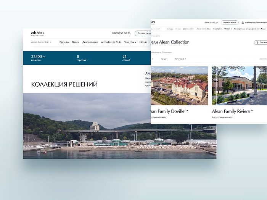Click the Заказать звонок button on the right page
Viewport: 267px width, 200px height.
(x=230, y=22)
